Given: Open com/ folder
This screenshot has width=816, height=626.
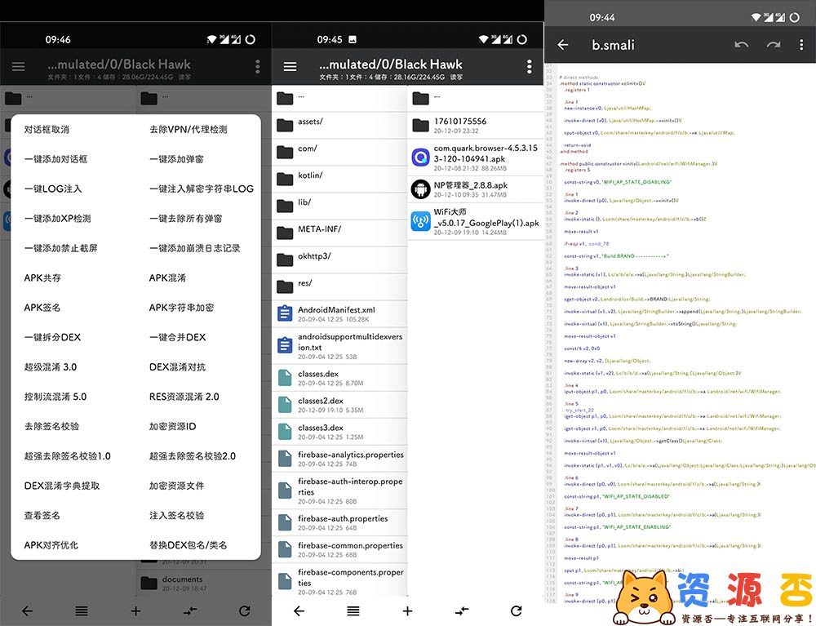Looking at the screenshot, I should click(339, 152).
